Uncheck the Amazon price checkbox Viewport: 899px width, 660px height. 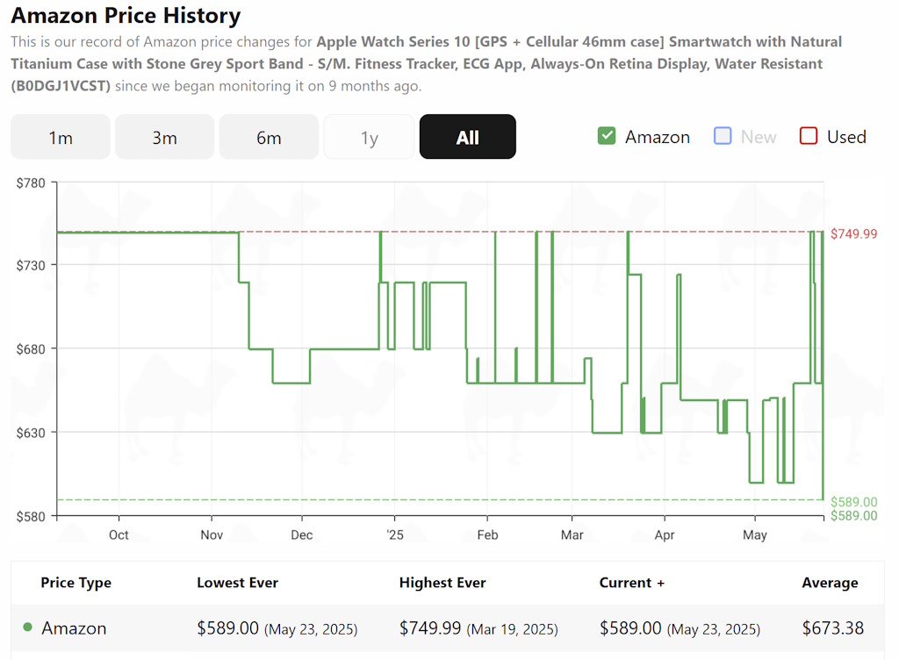coord(607,136)
